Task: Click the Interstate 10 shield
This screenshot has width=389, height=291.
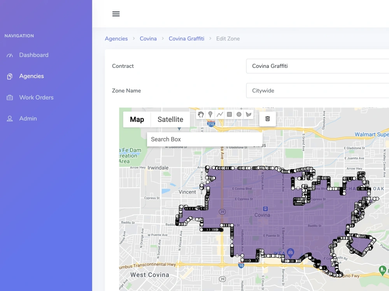Action: pyautogui.click(x=241, y=265)
